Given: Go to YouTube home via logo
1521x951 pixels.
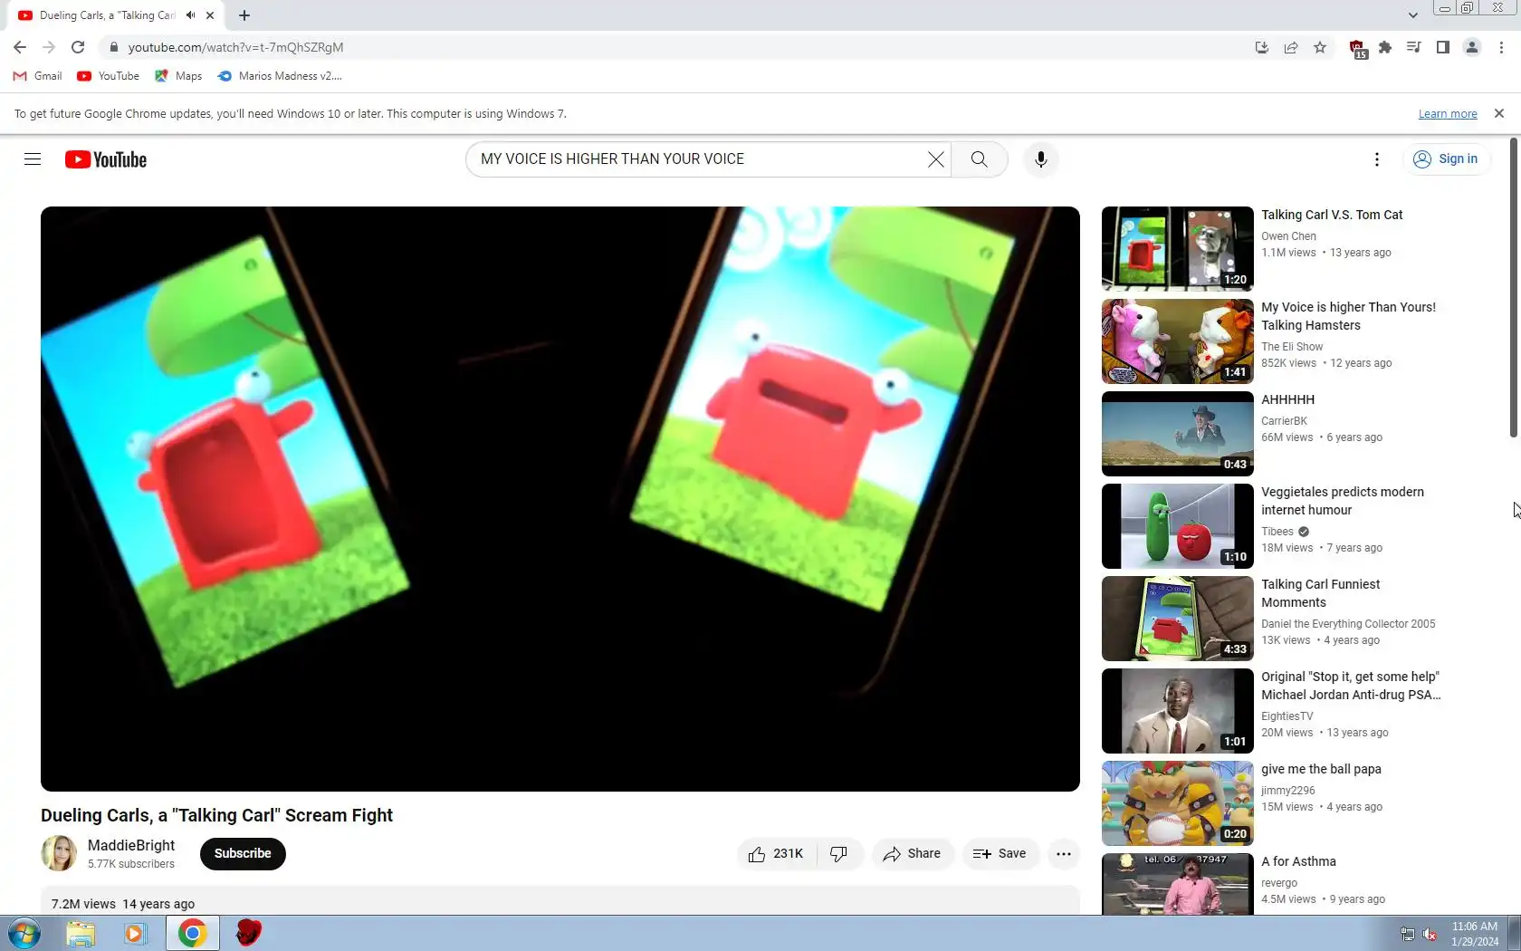Looking at the screenshot, I should click(x=106, y=159).
